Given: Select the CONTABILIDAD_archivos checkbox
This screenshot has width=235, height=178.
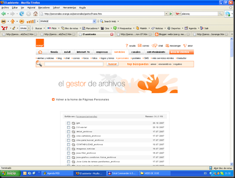Looking at the screenshot, I should (68, 145).
